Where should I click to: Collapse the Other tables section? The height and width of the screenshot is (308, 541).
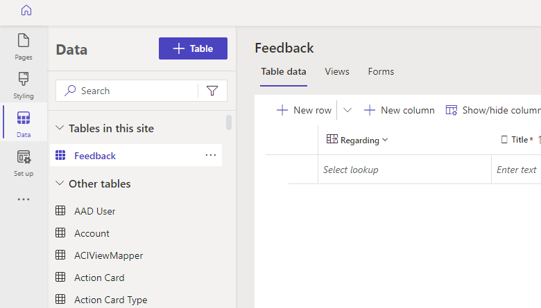(x=60, y=183)
